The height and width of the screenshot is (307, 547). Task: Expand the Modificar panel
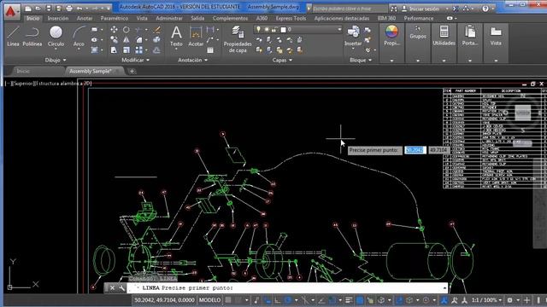click(x=135, y=60)
